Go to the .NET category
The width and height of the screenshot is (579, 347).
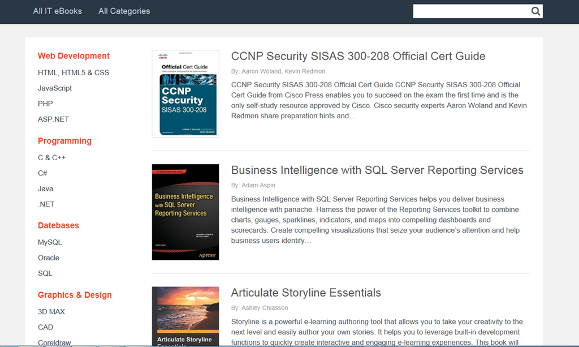point(46,204)
